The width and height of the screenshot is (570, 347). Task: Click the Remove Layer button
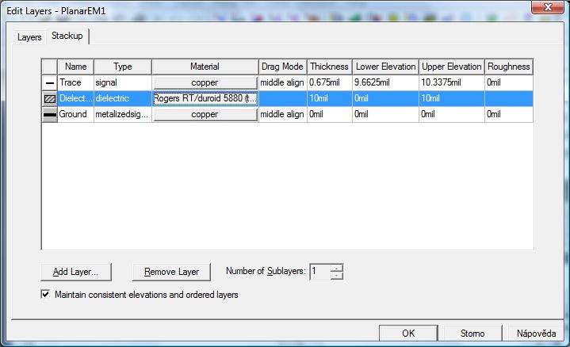(171, 272)
